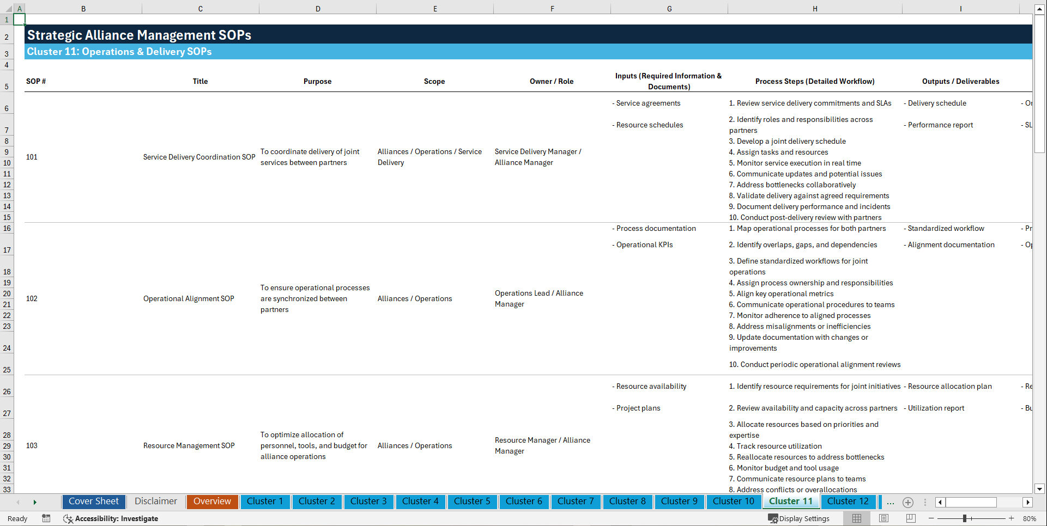Open Page Break Preview view icon
The width and height of the screenshot is (1047, 526).
(910, 518)
